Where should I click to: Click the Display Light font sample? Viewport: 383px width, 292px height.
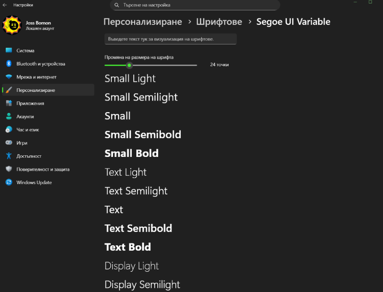[132, 266]
